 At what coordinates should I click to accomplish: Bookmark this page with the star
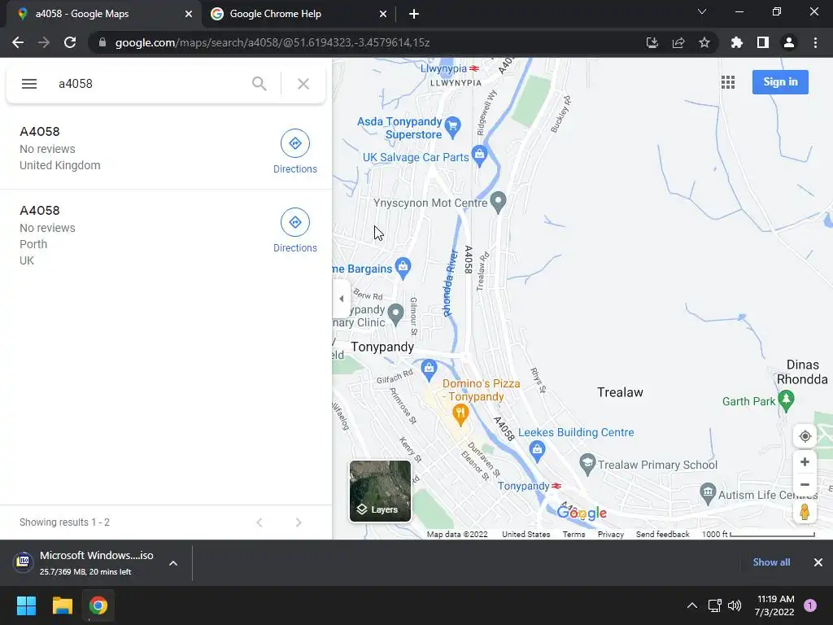(x=704, y=42)
